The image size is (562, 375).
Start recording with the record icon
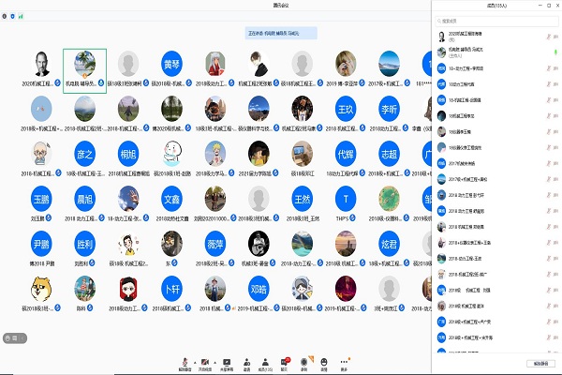[304, 361]
